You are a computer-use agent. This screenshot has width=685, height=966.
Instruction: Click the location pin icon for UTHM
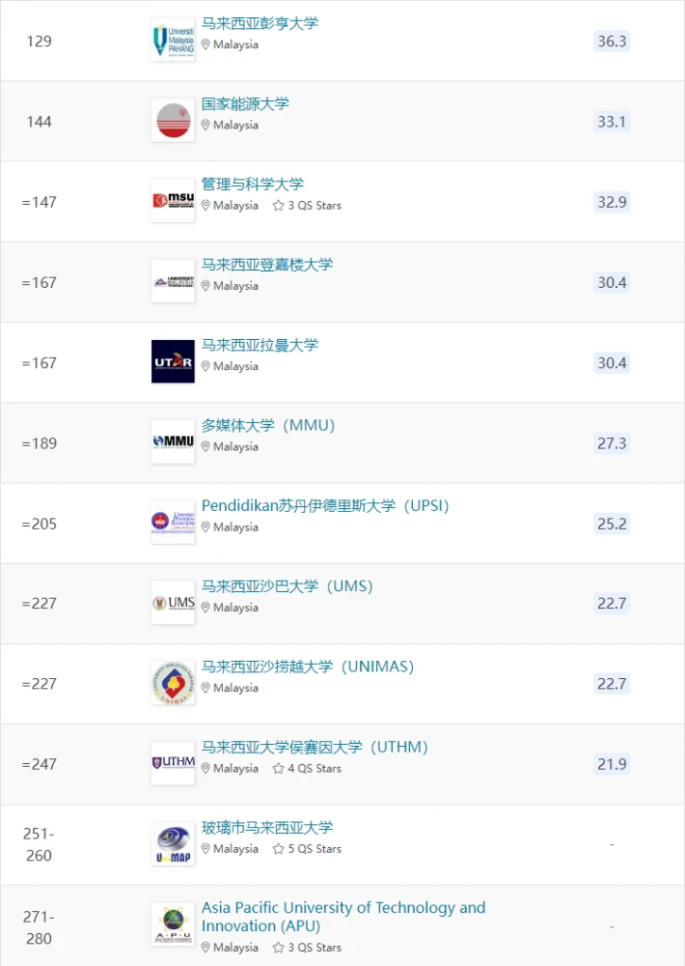205,768
